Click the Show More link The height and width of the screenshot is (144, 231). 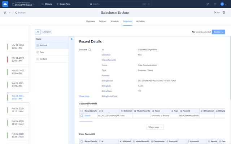(x=84, y=96)
